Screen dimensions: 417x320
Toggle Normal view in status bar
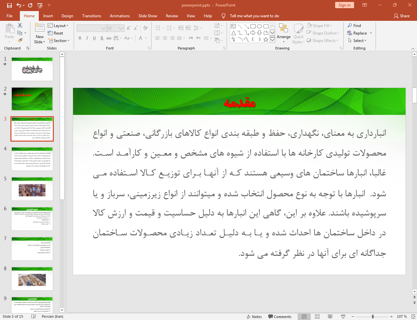pyautogui.click(x=304, y=316)
